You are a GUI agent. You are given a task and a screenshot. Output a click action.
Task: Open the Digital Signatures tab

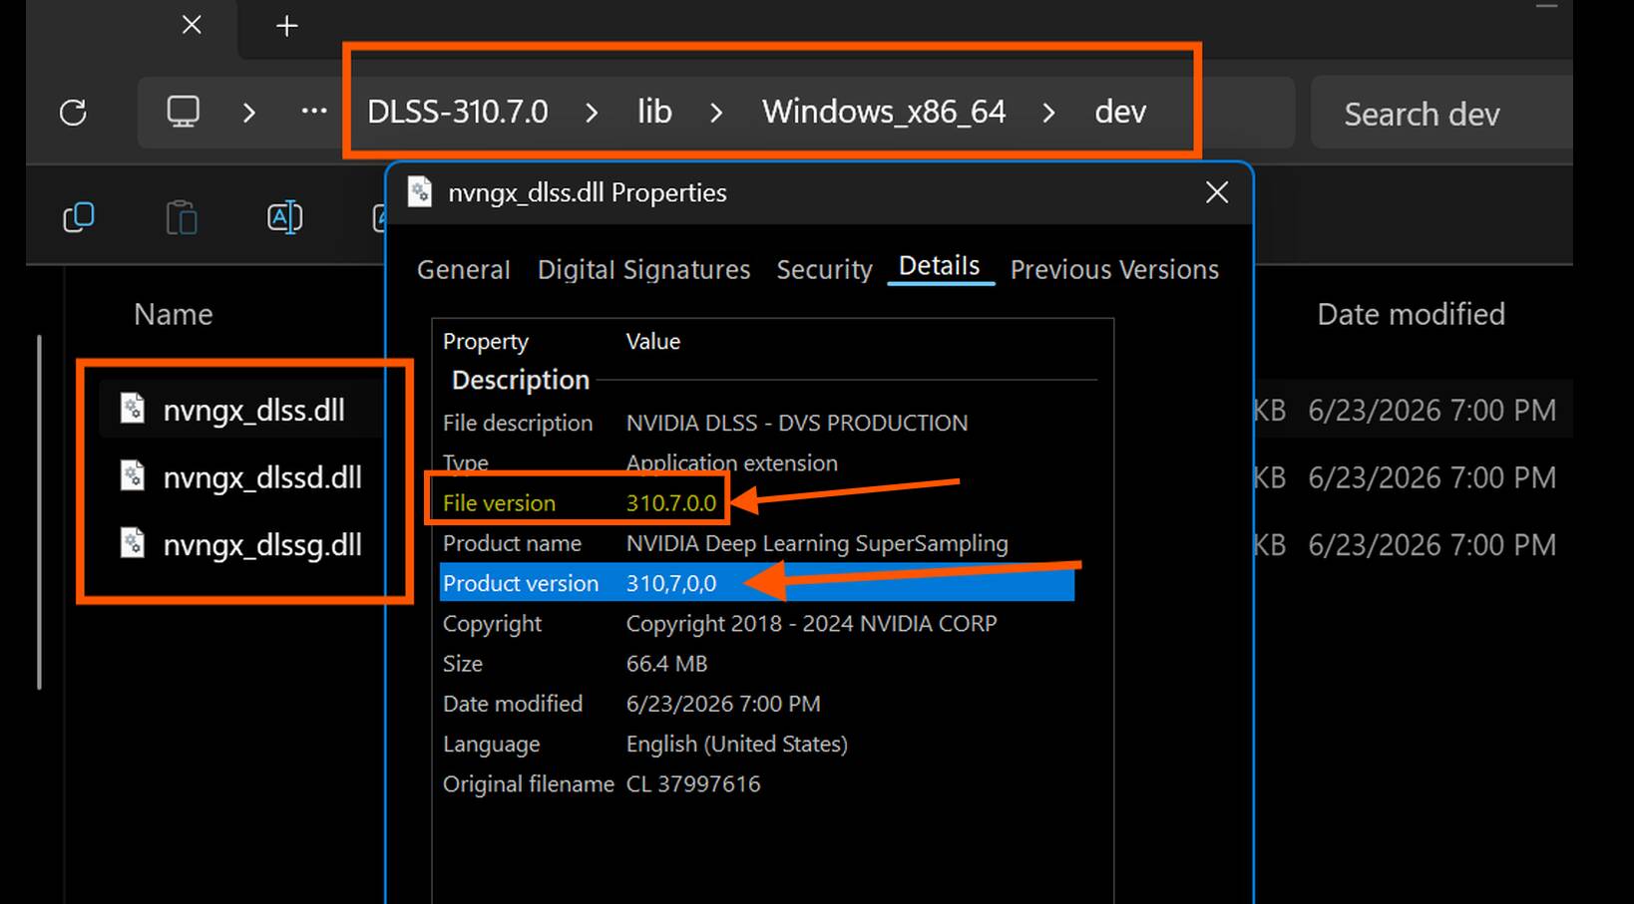(643, 269)
